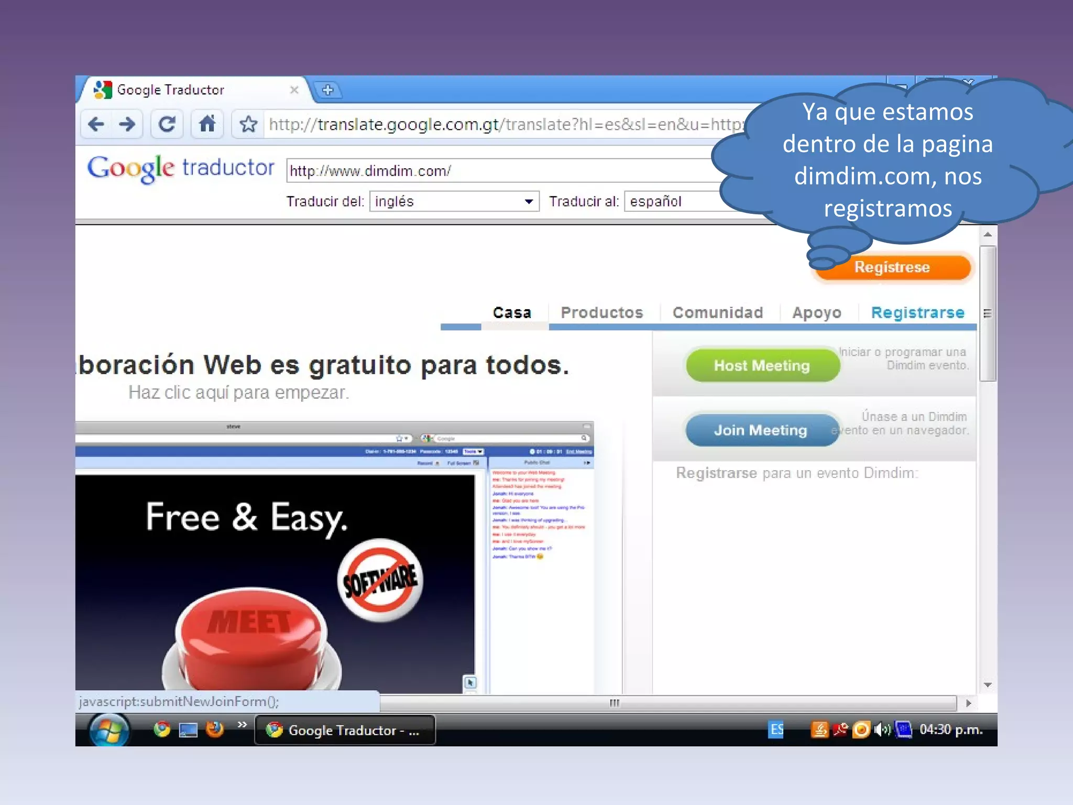Open the 'Traducir del' inglés dropdown

pyautogui.click(x=454, y=201)
